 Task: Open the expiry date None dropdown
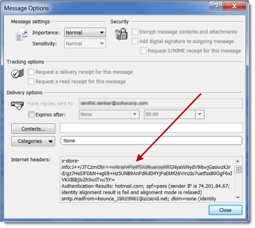(109, 114)
